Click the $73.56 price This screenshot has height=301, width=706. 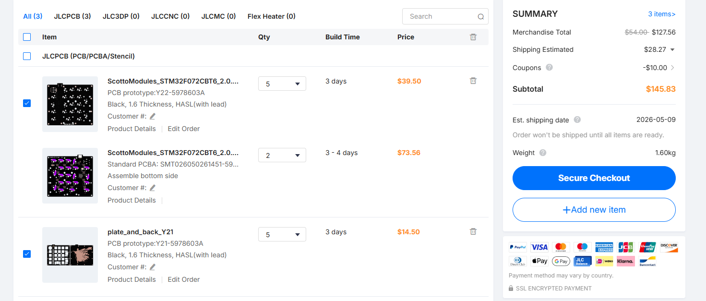[409, 153]
